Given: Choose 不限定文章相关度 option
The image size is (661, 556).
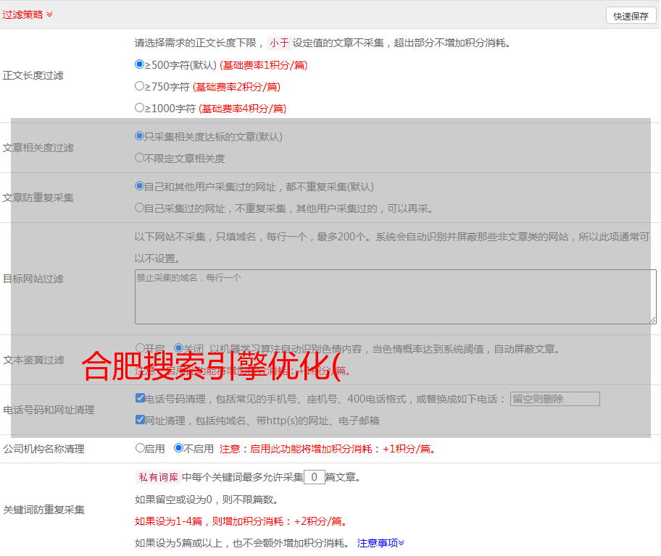Looking at the screenshot, I should (x=140, y=158).
